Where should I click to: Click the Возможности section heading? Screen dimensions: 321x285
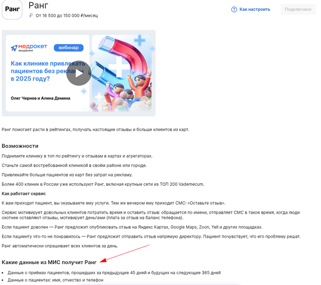20,146
